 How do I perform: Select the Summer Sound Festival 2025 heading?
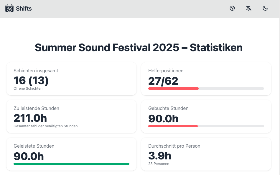139,47
